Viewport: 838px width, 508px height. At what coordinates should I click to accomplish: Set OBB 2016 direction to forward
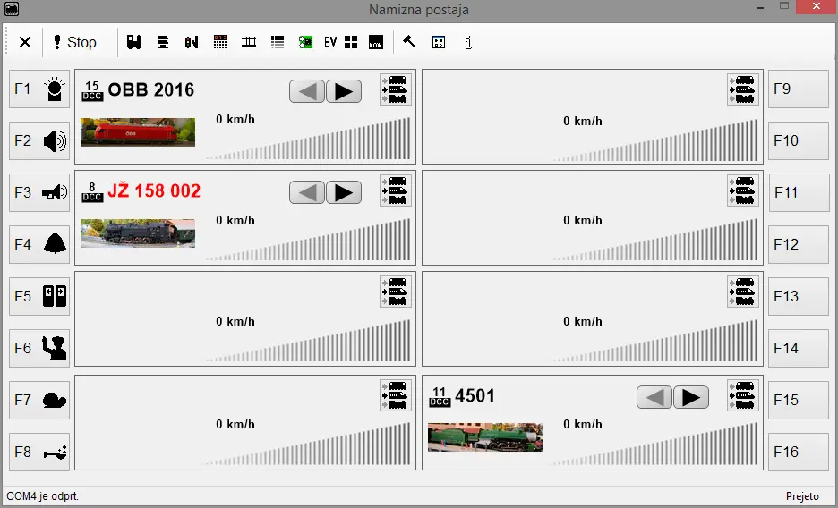click(x=344, y=91)
